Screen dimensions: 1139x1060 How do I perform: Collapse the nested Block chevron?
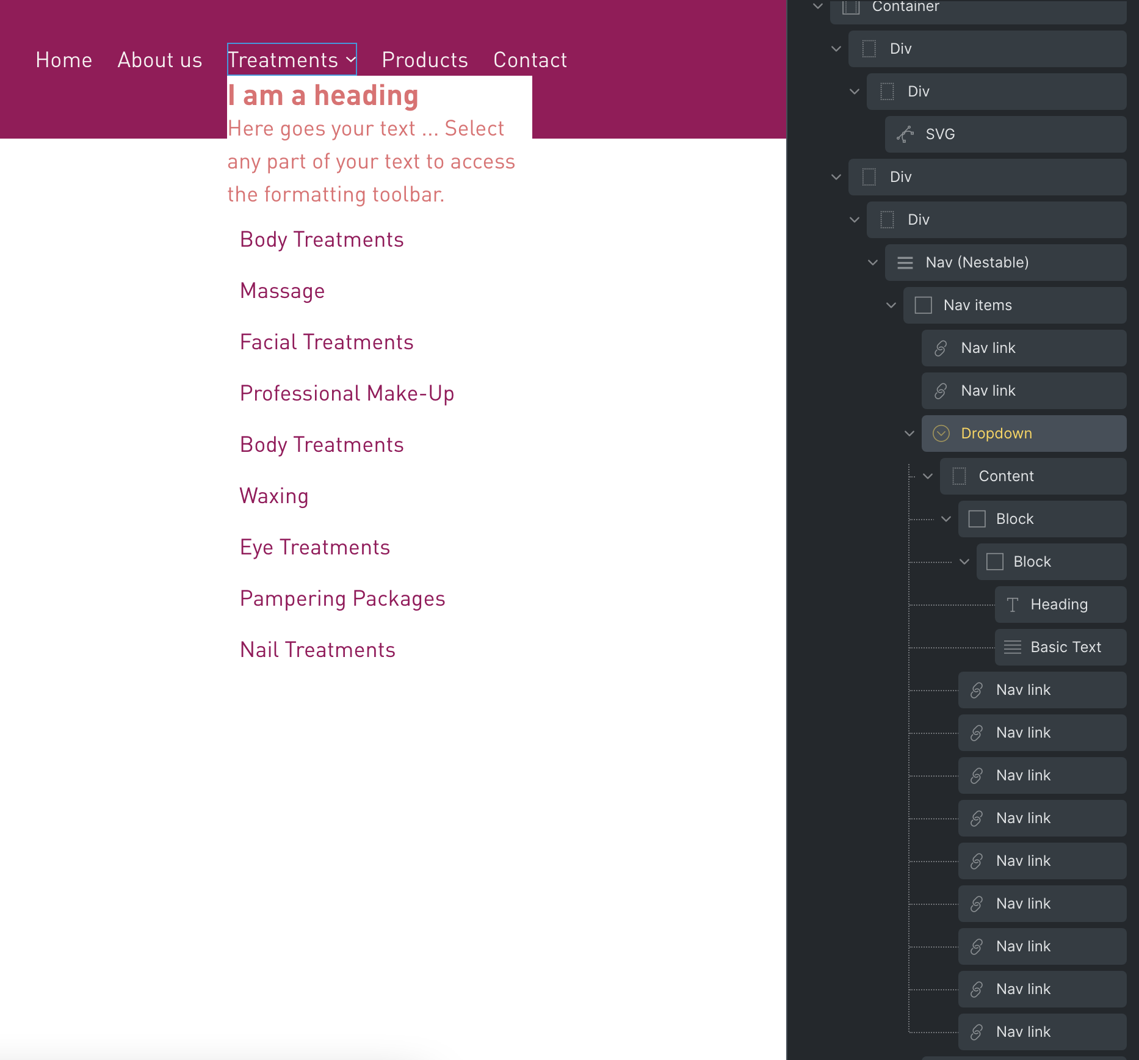click(x=964, y=562)
